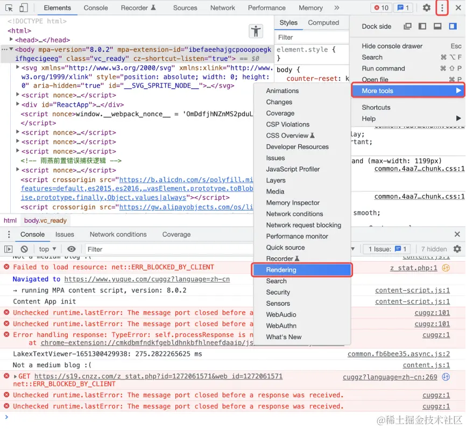Viewport: 466px width, 429px height.
Task: Click the Styles Filter input field
Action: pos(312,37)
